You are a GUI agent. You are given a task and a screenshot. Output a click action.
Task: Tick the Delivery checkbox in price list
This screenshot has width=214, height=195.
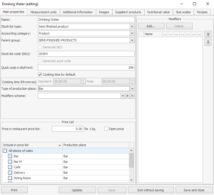click(x=10, y=173)
